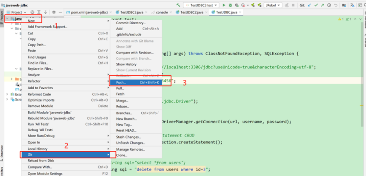Open the JRebel dropdown
The height and width of the screenshot is (176, 366).
click(x=273, y=5)
